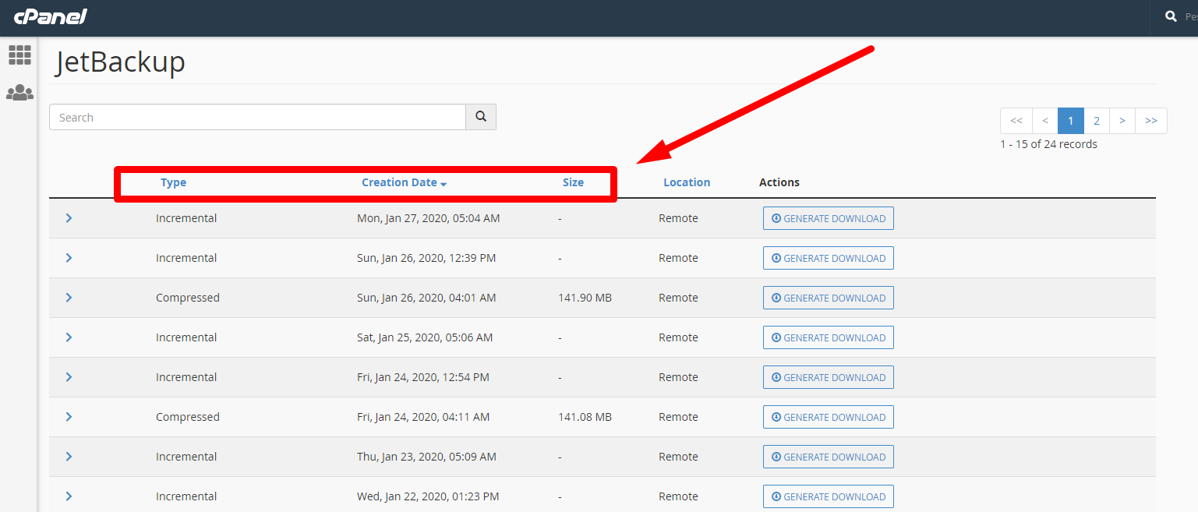This screenshot has width=1198, height=512.
Task: Generate download for Jan 24 04:11 AM backup
Action: (829, 417)
